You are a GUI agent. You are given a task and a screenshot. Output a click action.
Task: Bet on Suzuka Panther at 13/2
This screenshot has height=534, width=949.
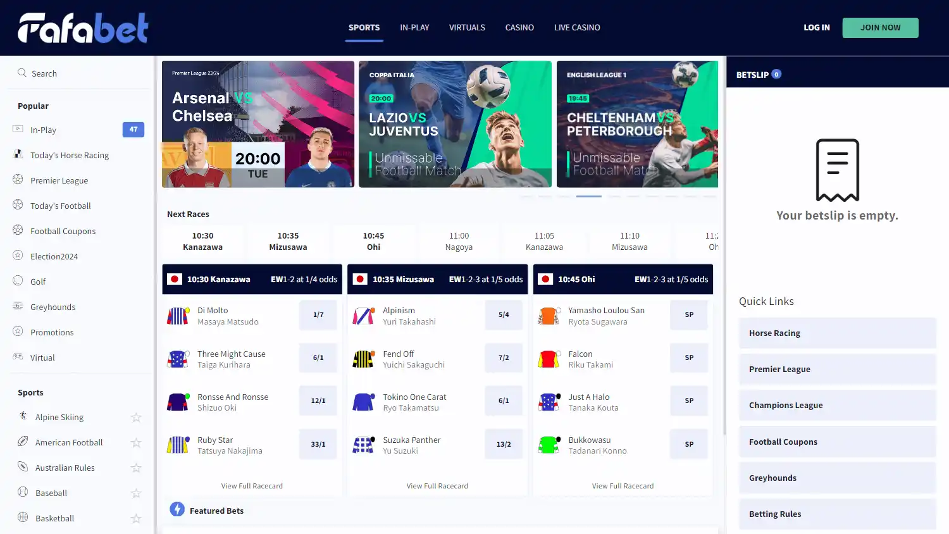click(504, 444)
